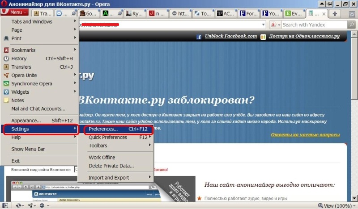
Task: Click the Print menu icon entry
Action: pyautogui.click(x=16, y=38)
